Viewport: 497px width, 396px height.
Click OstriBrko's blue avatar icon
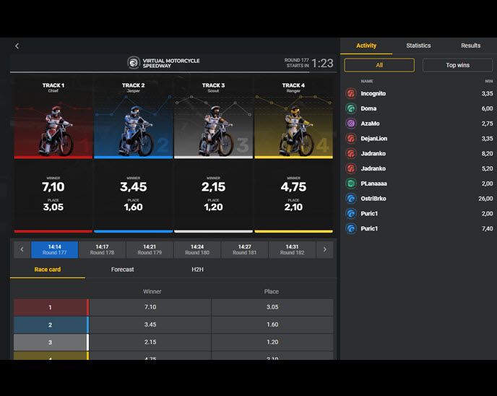coord(350,199)
